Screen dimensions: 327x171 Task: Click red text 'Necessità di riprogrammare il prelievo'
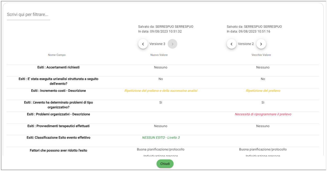pyautogui.click(x=263, y=114)
